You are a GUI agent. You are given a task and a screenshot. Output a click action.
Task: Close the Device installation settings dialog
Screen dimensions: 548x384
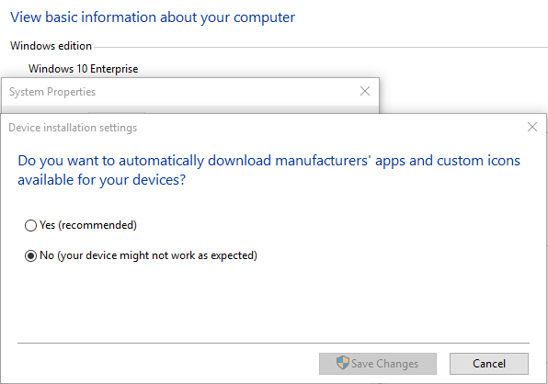coord(532,127)
